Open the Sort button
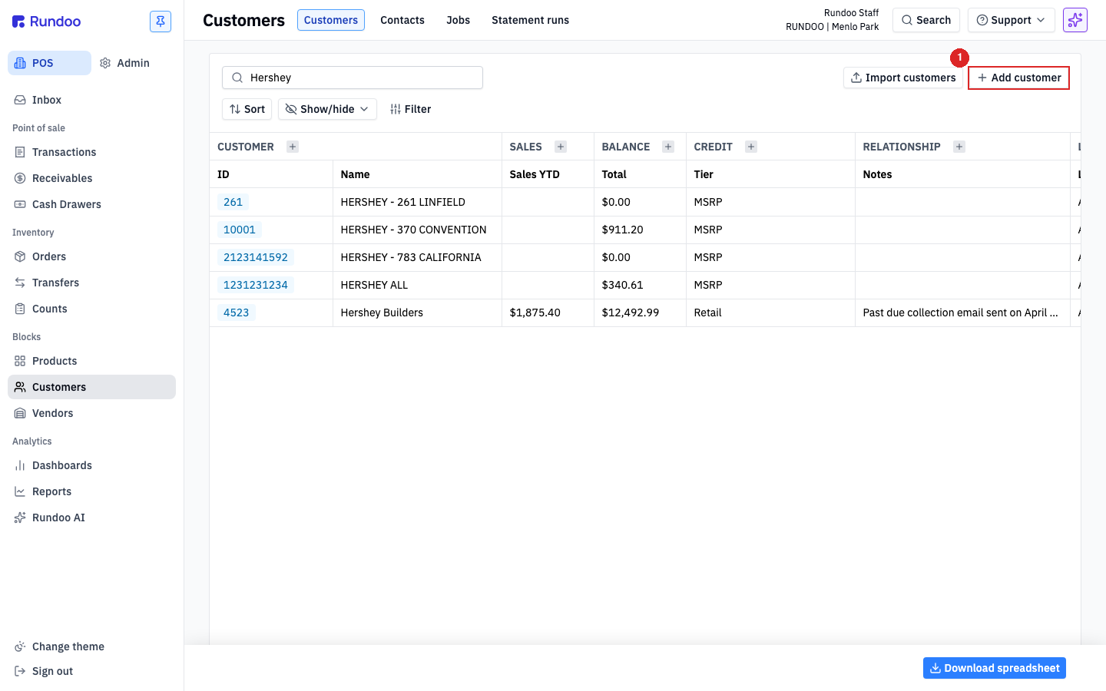The image size is (1106, 691). pyautogui.click(x=247, y=109)
